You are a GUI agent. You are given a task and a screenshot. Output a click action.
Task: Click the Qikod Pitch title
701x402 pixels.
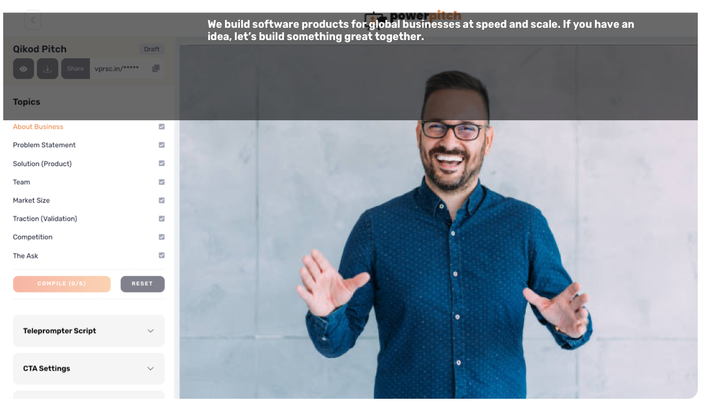pos(40,49)
